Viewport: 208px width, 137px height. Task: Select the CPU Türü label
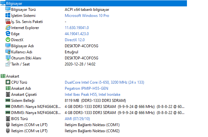pyautogui.click(x=19, y=82)
